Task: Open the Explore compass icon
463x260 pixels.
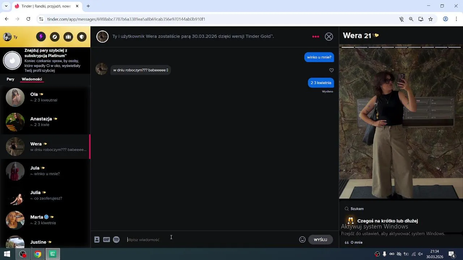Action: coord(55,37)
